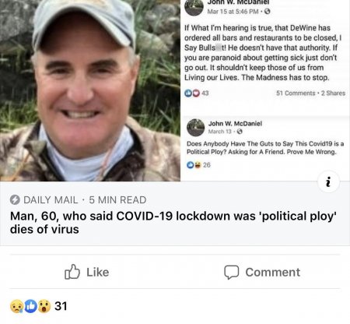The image size is (350, 324).
Task: Click the info icon on article image
Action: 328,181
